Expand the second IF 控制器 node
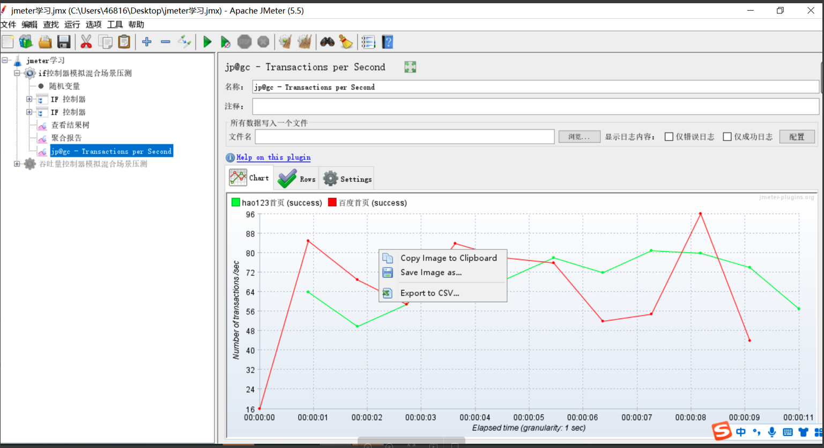This screenshot has height=448, width=824. click(29, 112)
